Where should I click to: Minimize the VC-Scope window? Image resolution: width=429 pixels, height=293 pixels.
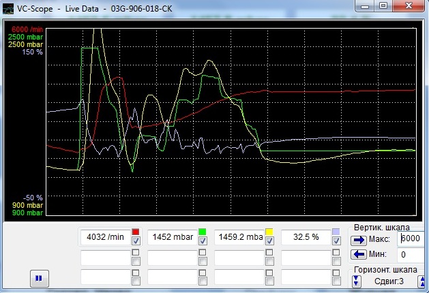point(365,6)
